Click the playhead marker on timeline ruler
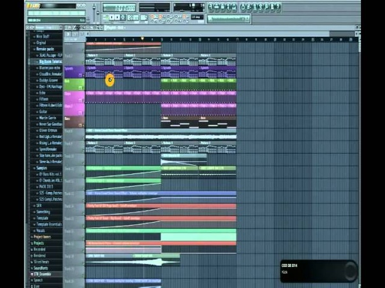Image resolution: width=385 pixels, height=288 pixels. tap(142, 39)
